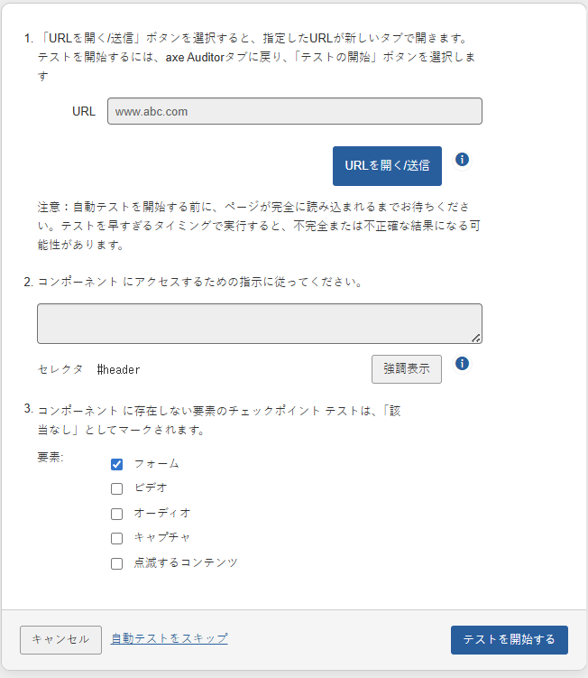Select the 点滅するコンテンツ checkbox
The width and height of the screenshot is (588, 678).
tap(116, 563)
